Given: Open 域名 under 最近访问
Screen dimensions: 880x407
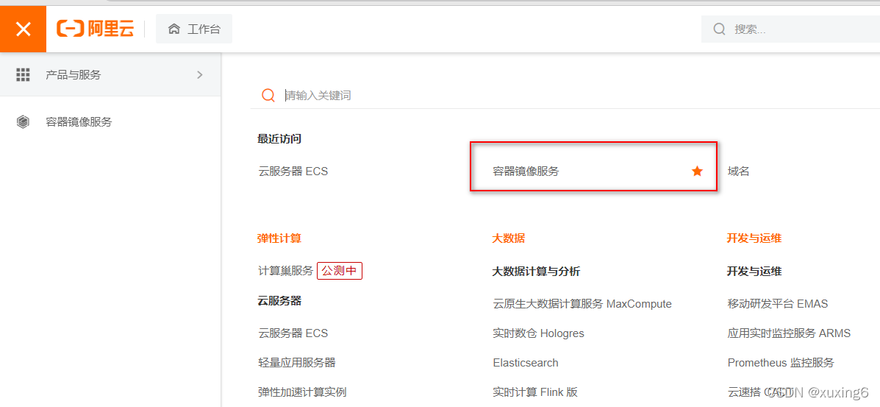Looking at the screenshot, I should [738, 171].
